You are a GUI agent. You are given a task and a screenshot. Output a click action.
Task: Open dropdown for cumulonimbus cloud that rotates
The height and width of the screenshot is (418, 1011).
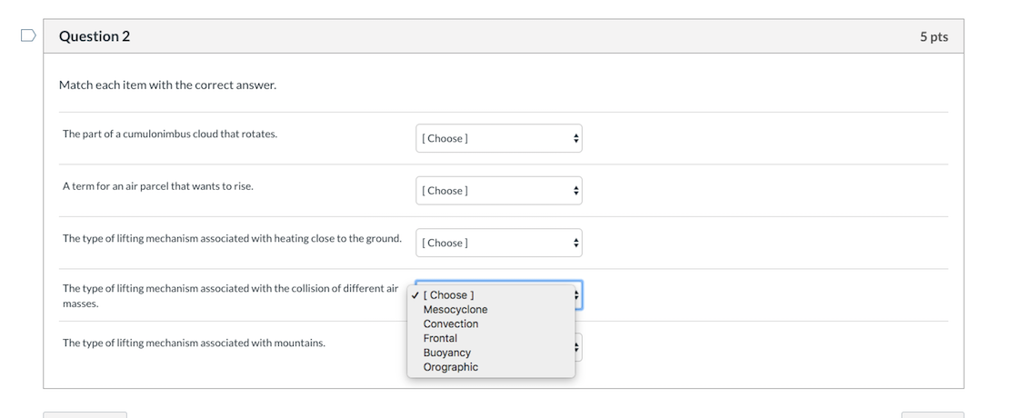498,138
